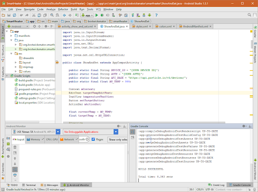Toggle soft wraps in Gradle Console
Viewport: 258px width, 192px height.
(x=133, y=132)
